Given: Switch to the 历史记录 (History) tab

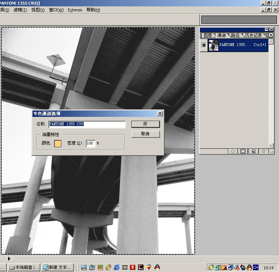Looking at the screenshot, I should point(253,35).
